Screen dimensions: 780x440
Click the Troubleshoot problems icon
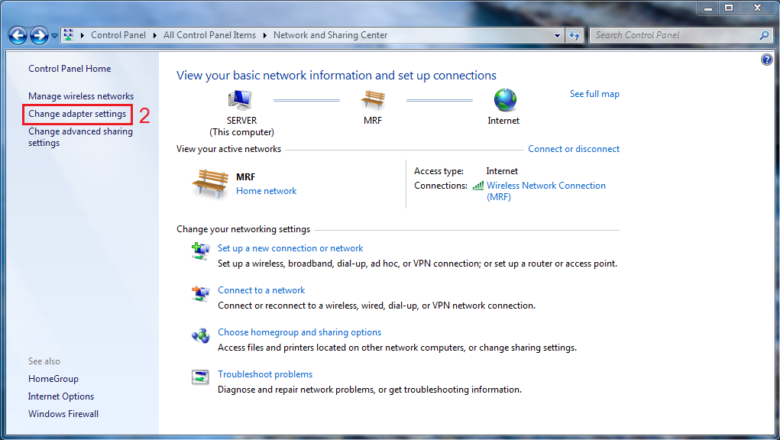(x=200, y=377)
